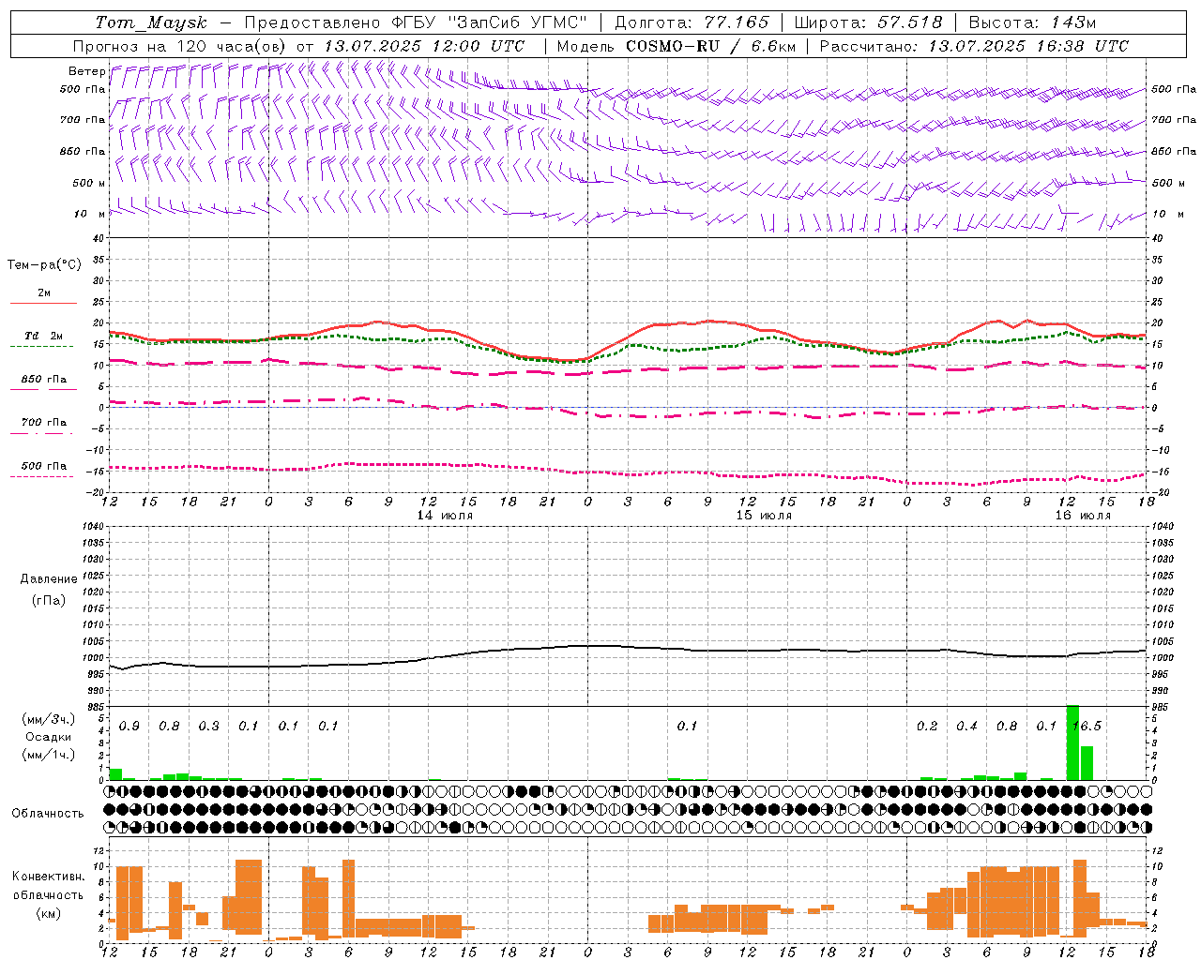This screenshot has height=960, width=1201.
Task: Click the 16 июля date label
Action: (1082, 516)
